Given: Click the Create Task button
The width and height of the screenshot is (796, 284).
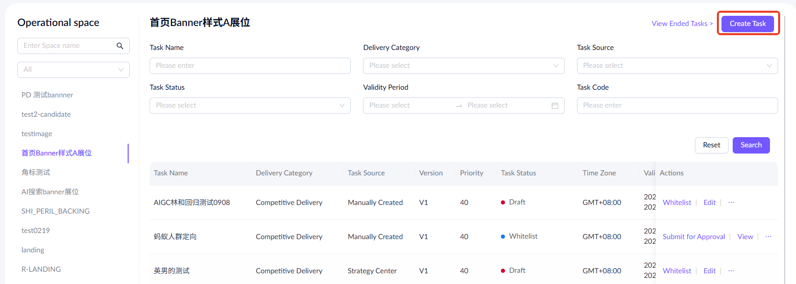Looking at the screenshot, I should 747,24.
